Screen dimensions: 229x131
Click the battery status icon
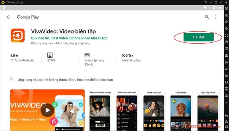[213, 8]
